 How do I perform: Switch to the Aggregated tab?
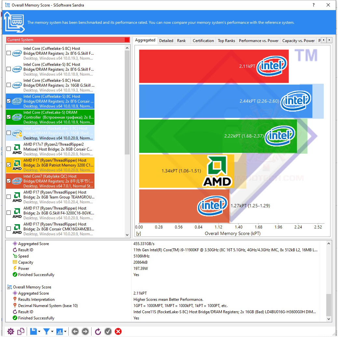click(x=145, y=40)
